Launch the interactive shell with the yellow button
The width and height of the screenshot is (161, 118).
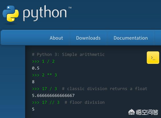153,58
